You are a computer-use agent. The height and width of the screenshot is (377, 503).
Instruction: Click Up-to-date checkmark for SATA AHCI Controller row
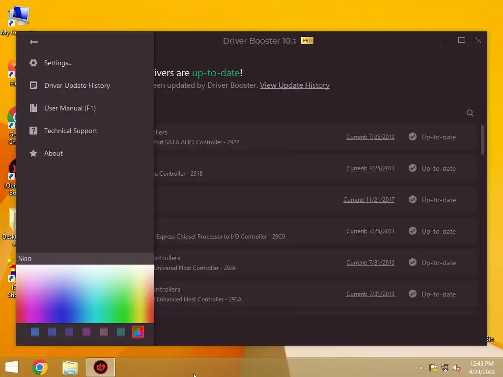(413, 137)
